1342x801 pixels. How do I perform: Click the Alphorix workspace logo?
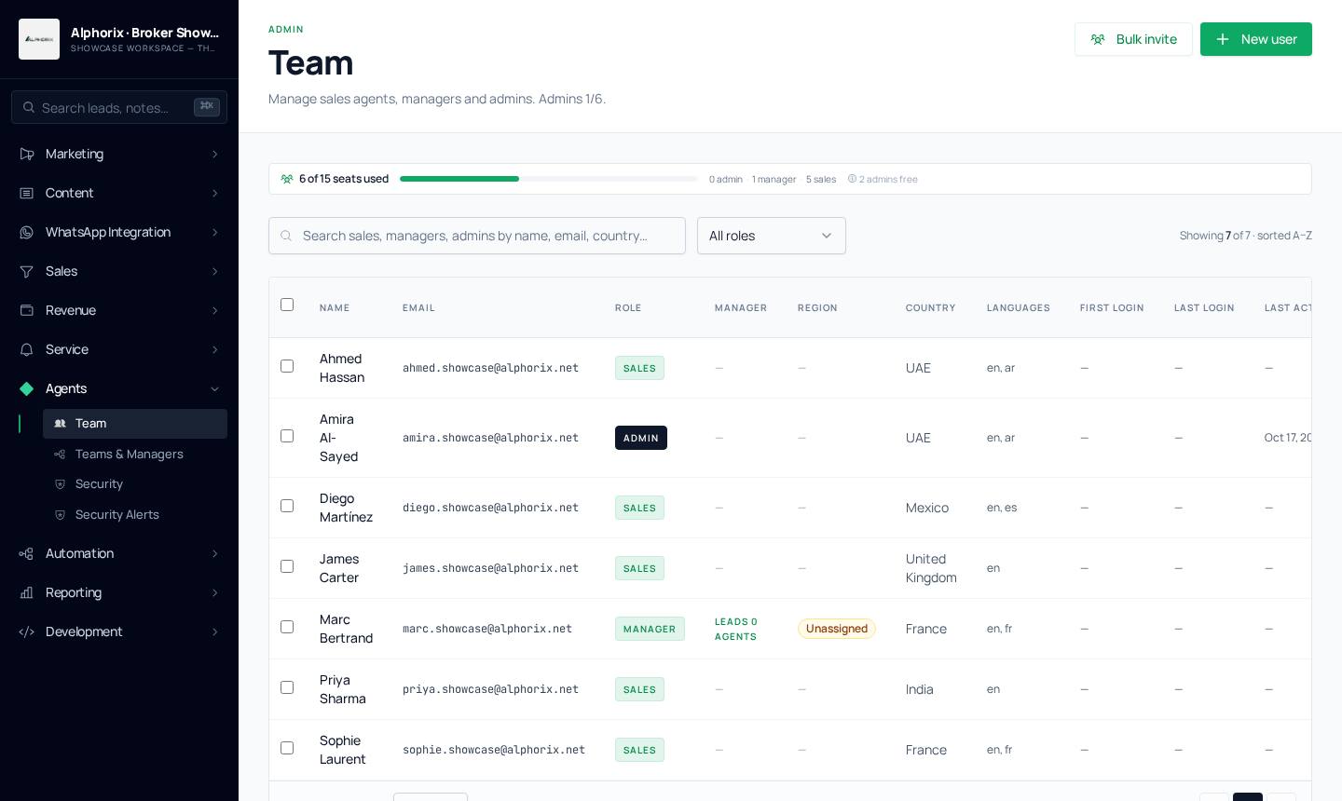click(39, 39)
